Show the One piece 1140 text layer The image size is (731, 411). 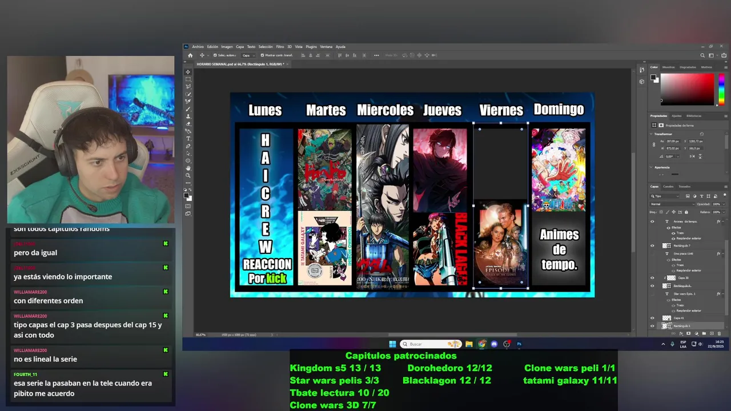[x=652, y=253]
